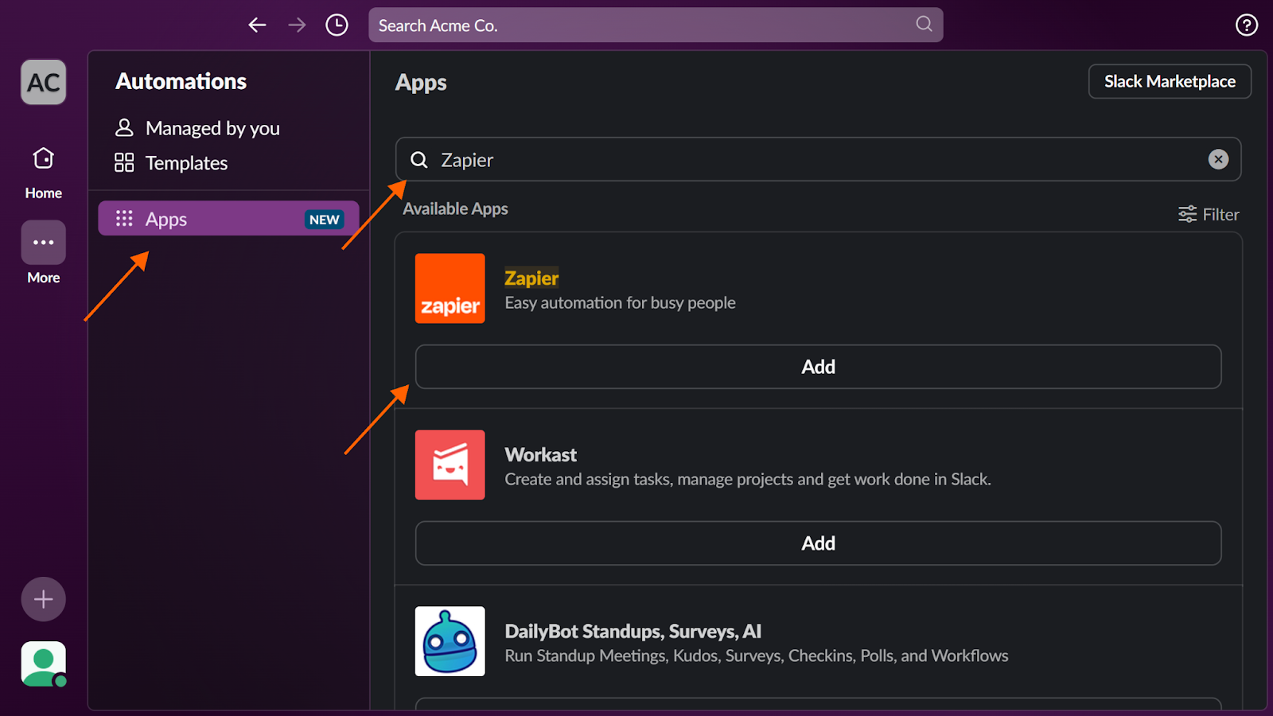The width and height of the screenshot is (1273, 716).
Task: Go to Home in the sidebar
Action: click(44, 172)
